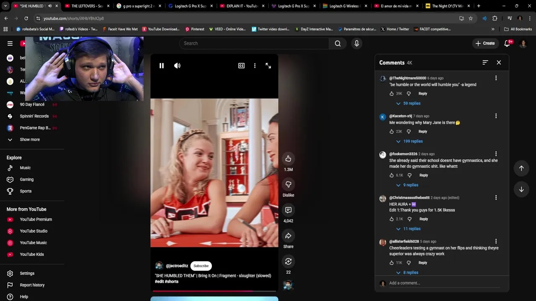Viewport: 536px width, 301px height.
Task: Open options menu for allisterfield6028's comment
Action: (x=496, y=241)
